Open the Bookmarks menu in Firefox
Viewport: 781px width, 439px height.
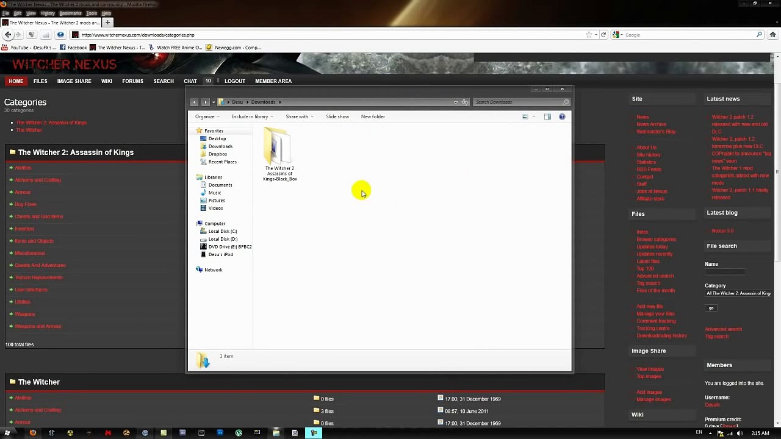pyautogui.click(x=70, y=13)
